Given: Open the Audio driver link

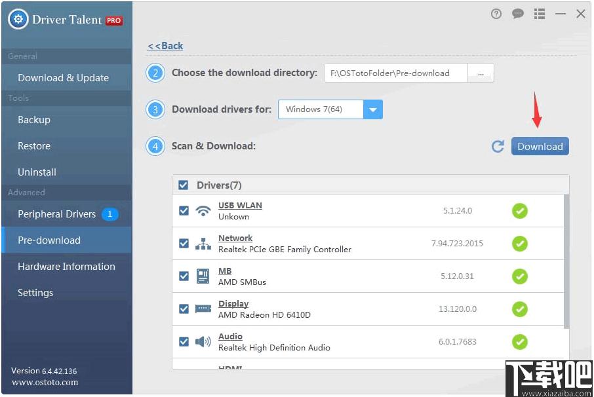Looking at the screenshot, I should (x=230, y=337).
